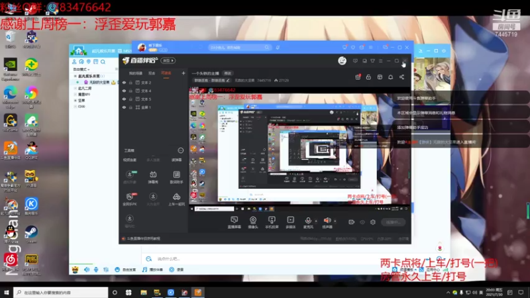Viewport: 530px width, 298px height.
Task: Adjust the YY volume speaker control
Action: pos(87,270)
